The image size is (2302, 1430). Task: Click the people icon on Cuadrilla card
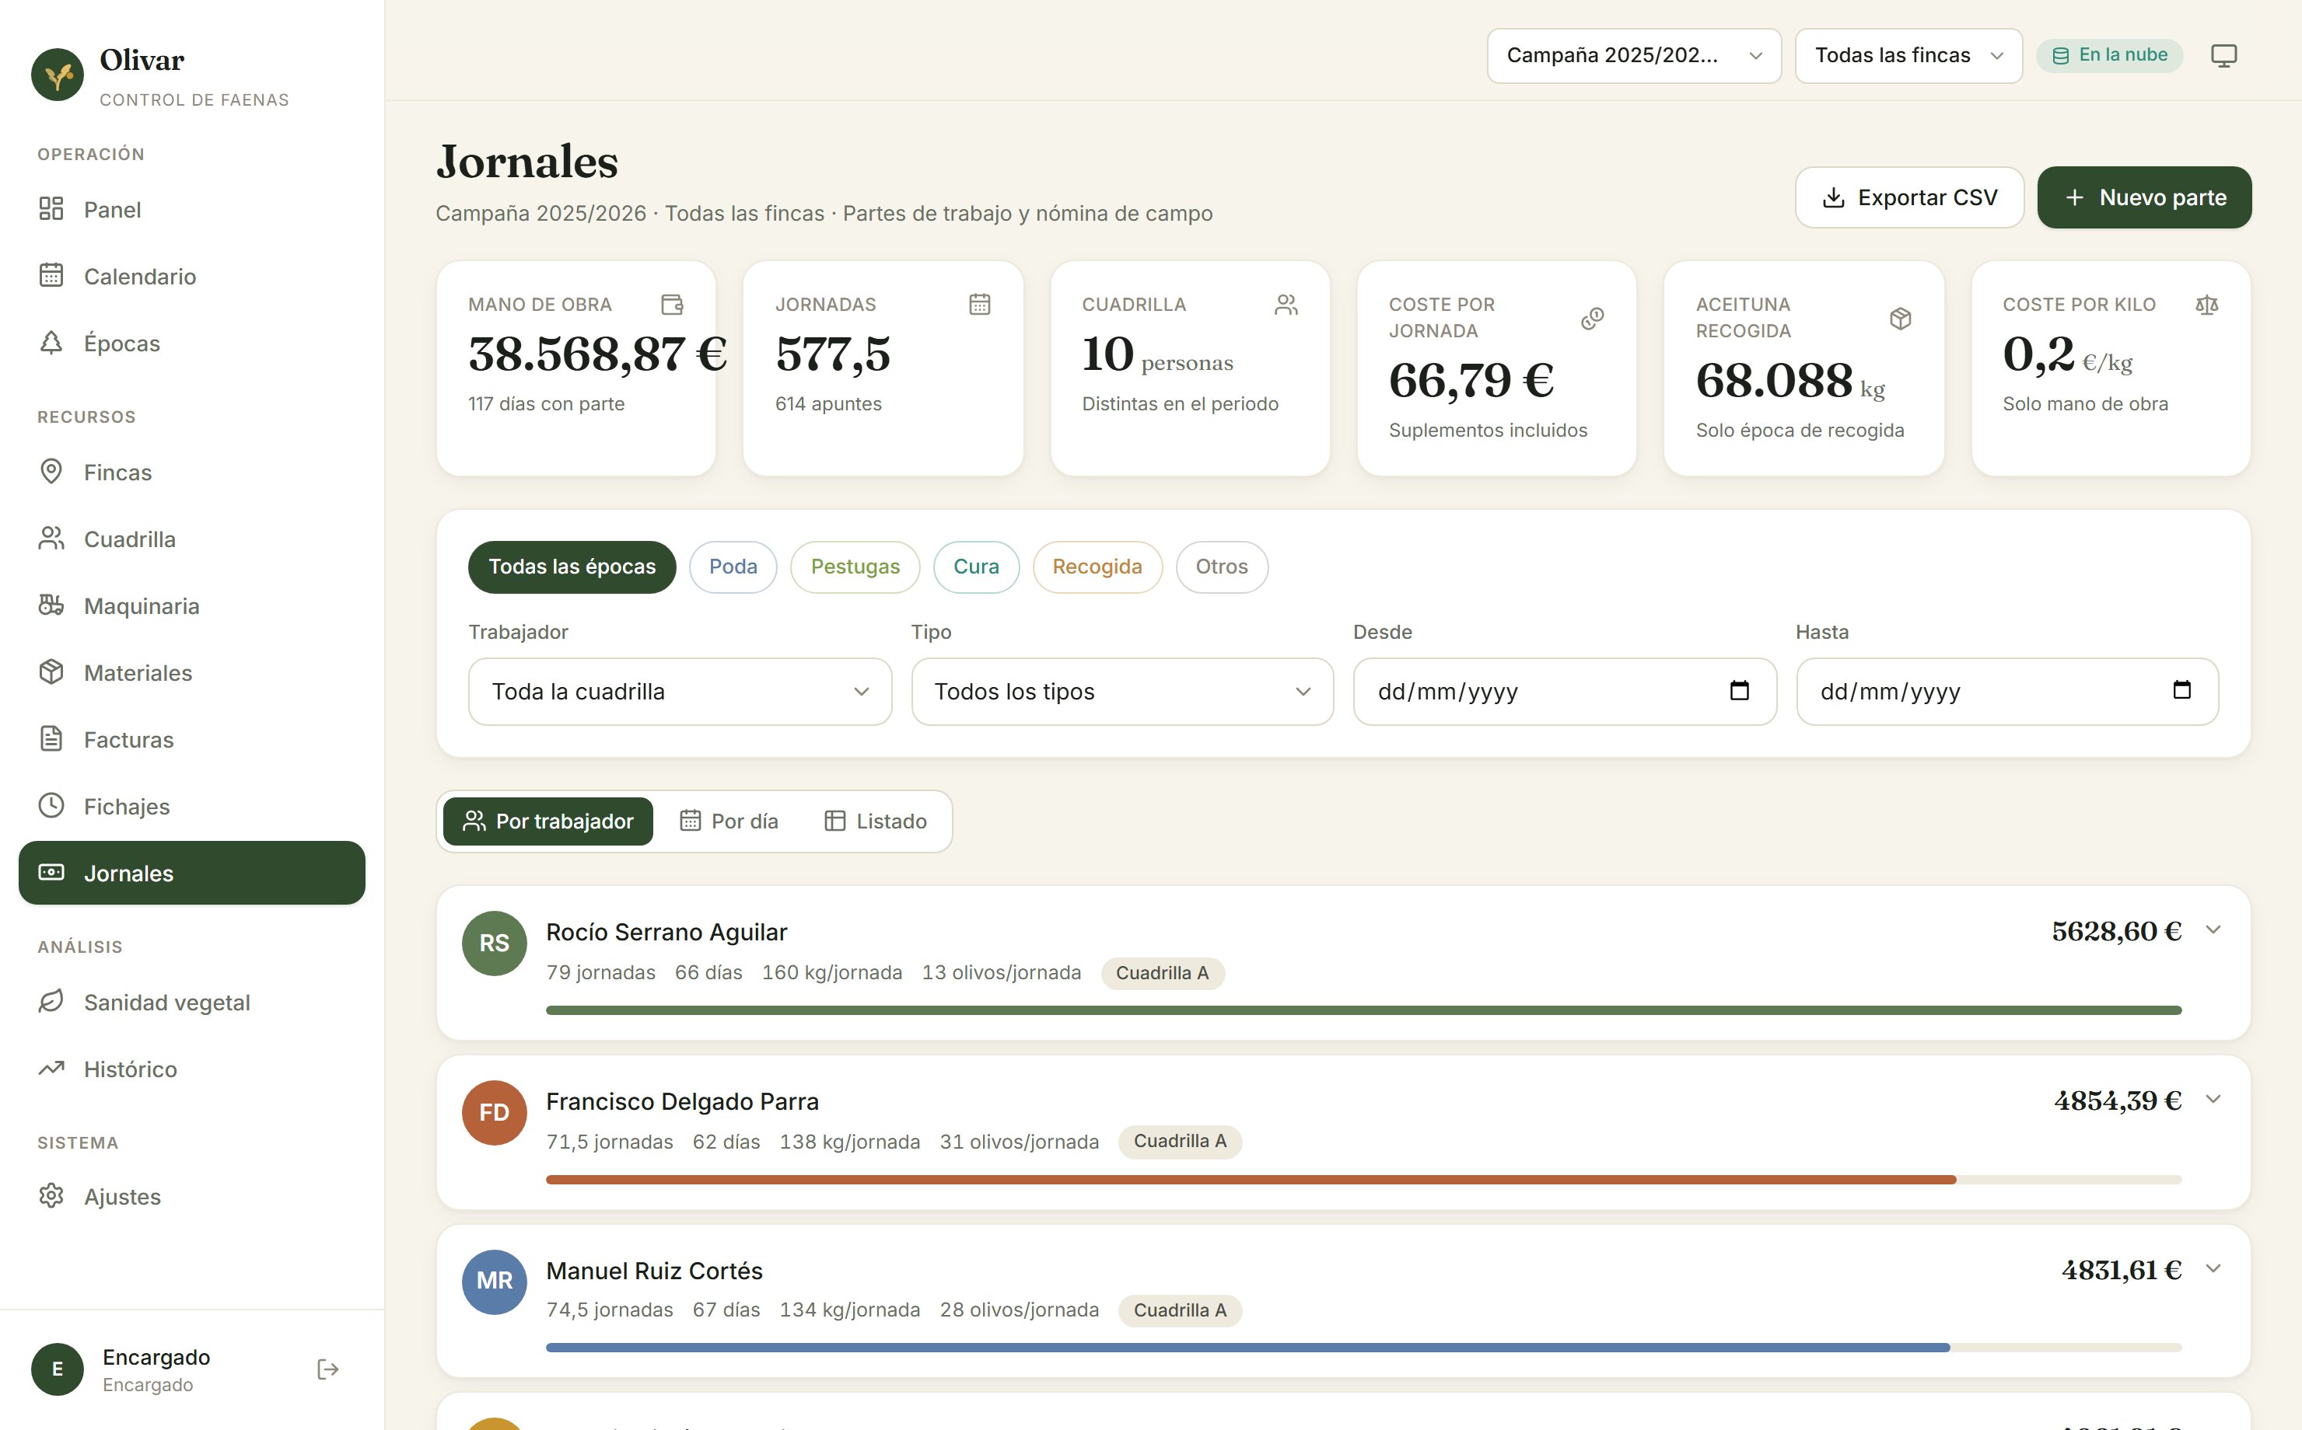pyautogui.click(x=1286, y=305)
